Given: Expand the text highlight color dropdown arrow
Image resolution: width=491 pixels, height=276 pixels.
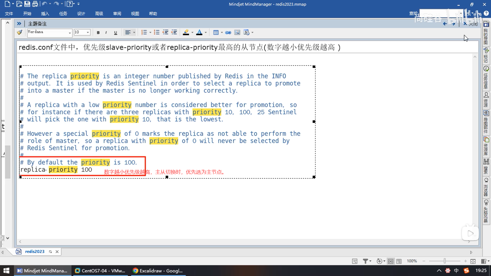Looking at the screenshot, I should coord(192,32).
